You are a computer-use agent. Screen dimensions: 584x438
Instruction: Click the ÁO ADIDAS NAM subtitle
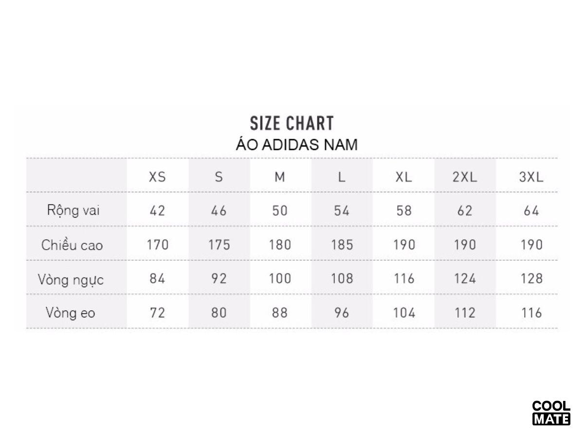[296, 145]
